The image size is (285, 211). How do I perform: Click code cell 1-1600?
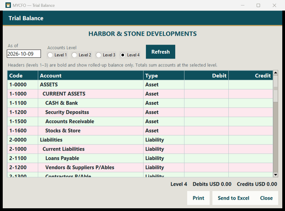click(x=23, y=131)
